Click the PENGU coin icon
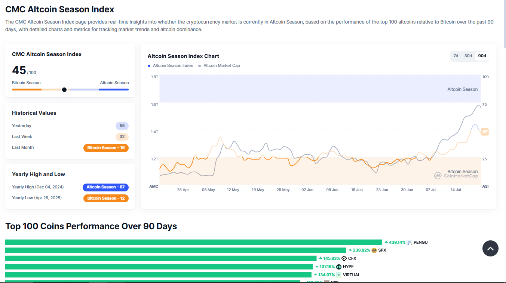 coord(410,242)
